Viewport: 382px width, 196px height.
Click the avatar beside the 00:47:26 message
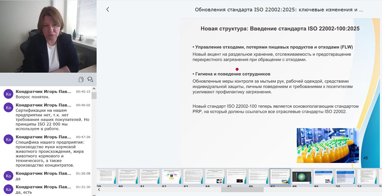[x=8, y=139]
